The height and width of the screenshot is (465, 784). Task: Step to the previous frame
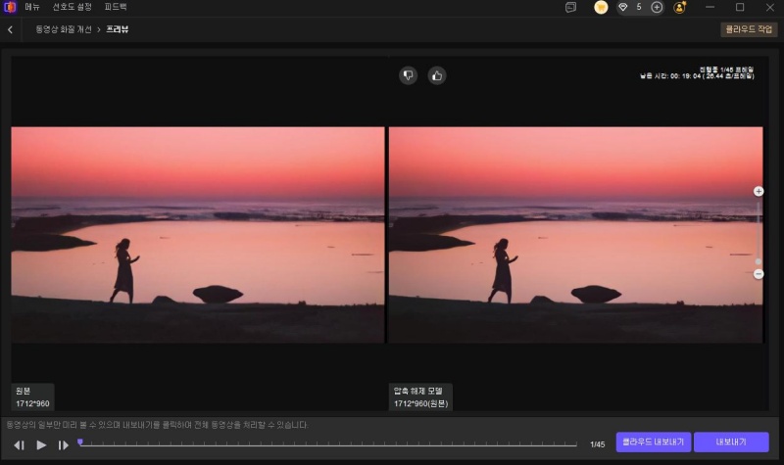point(19,444)
